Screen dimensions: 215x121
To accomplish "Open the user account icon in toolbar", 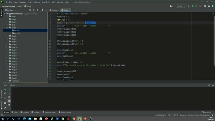I will point(171,6).
